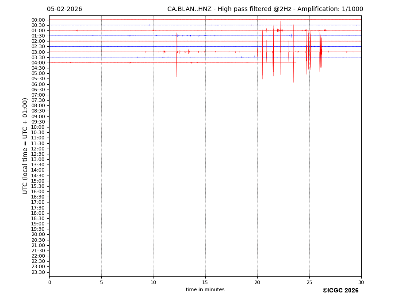Click the 30 tick on the minutes axis
The width and height of the screenshot is (410, 307).
click(361, 282)
